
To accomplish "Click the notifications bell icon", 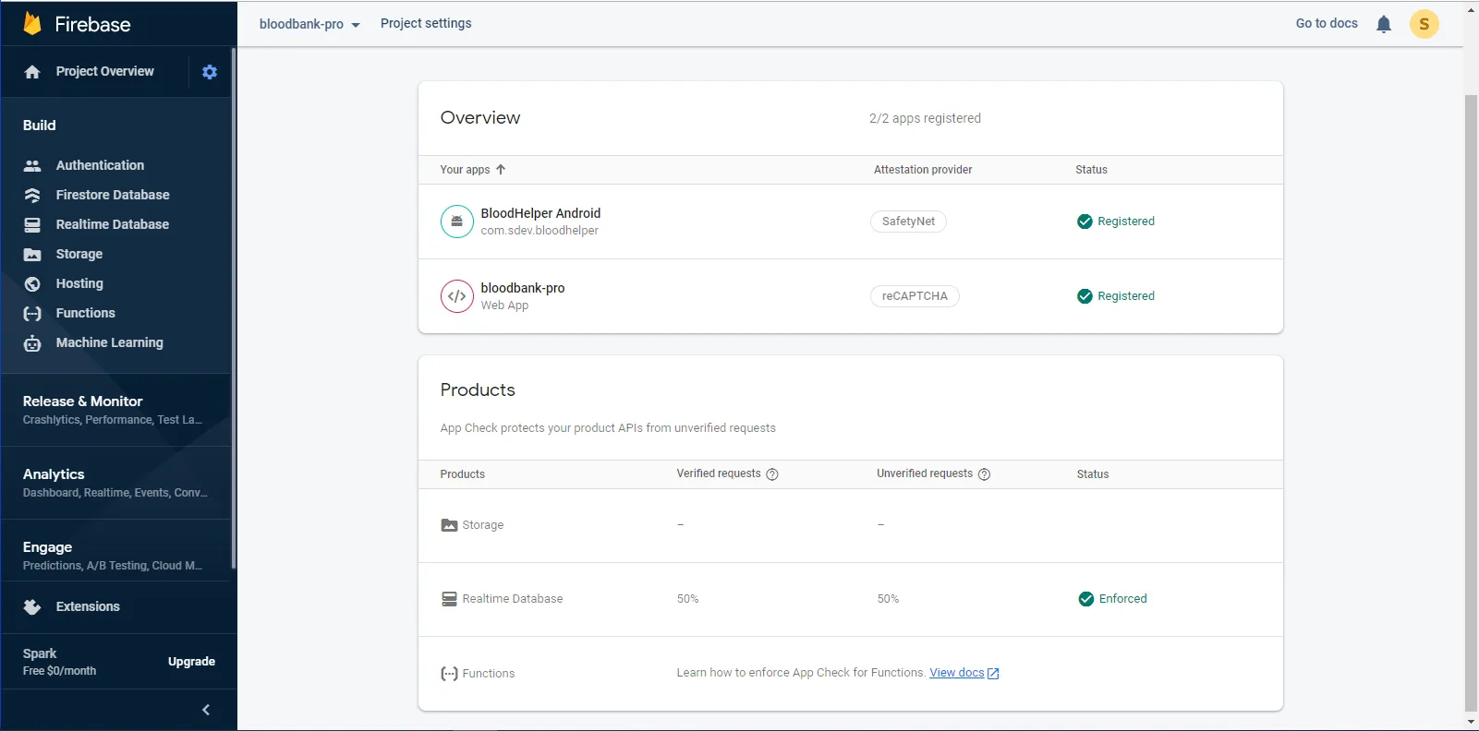I will point(1383,24).
